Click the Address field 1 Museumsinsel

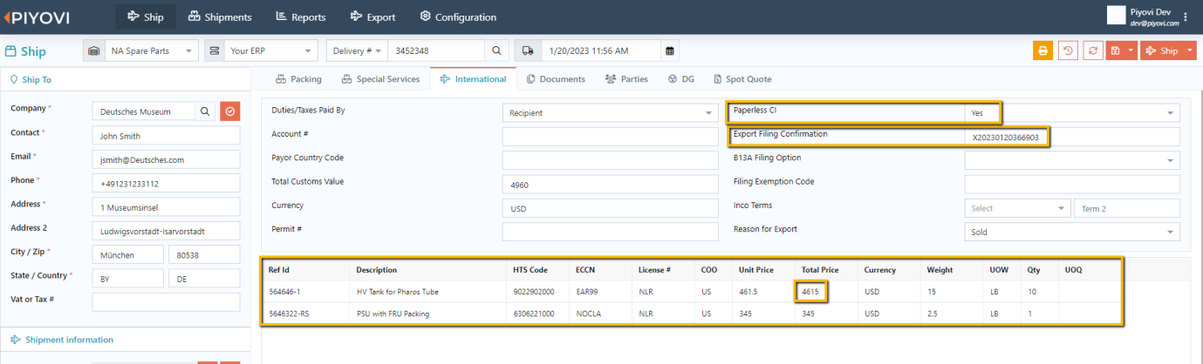(166, 207)
